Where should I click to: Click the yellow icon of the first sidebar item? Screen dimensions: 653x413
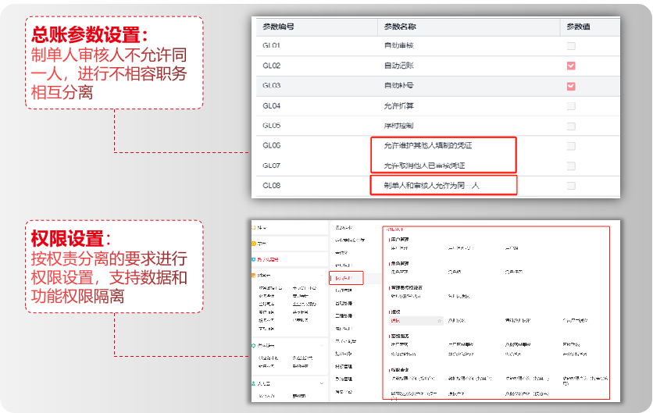coord(255,227)
